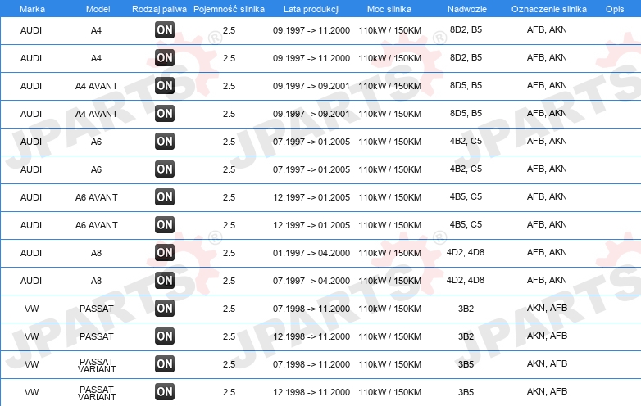The image size is (641, 406).
Task: Select 07.1998 -> 11.2000 in the PASSAT 3B2 row
Action: 311,309
